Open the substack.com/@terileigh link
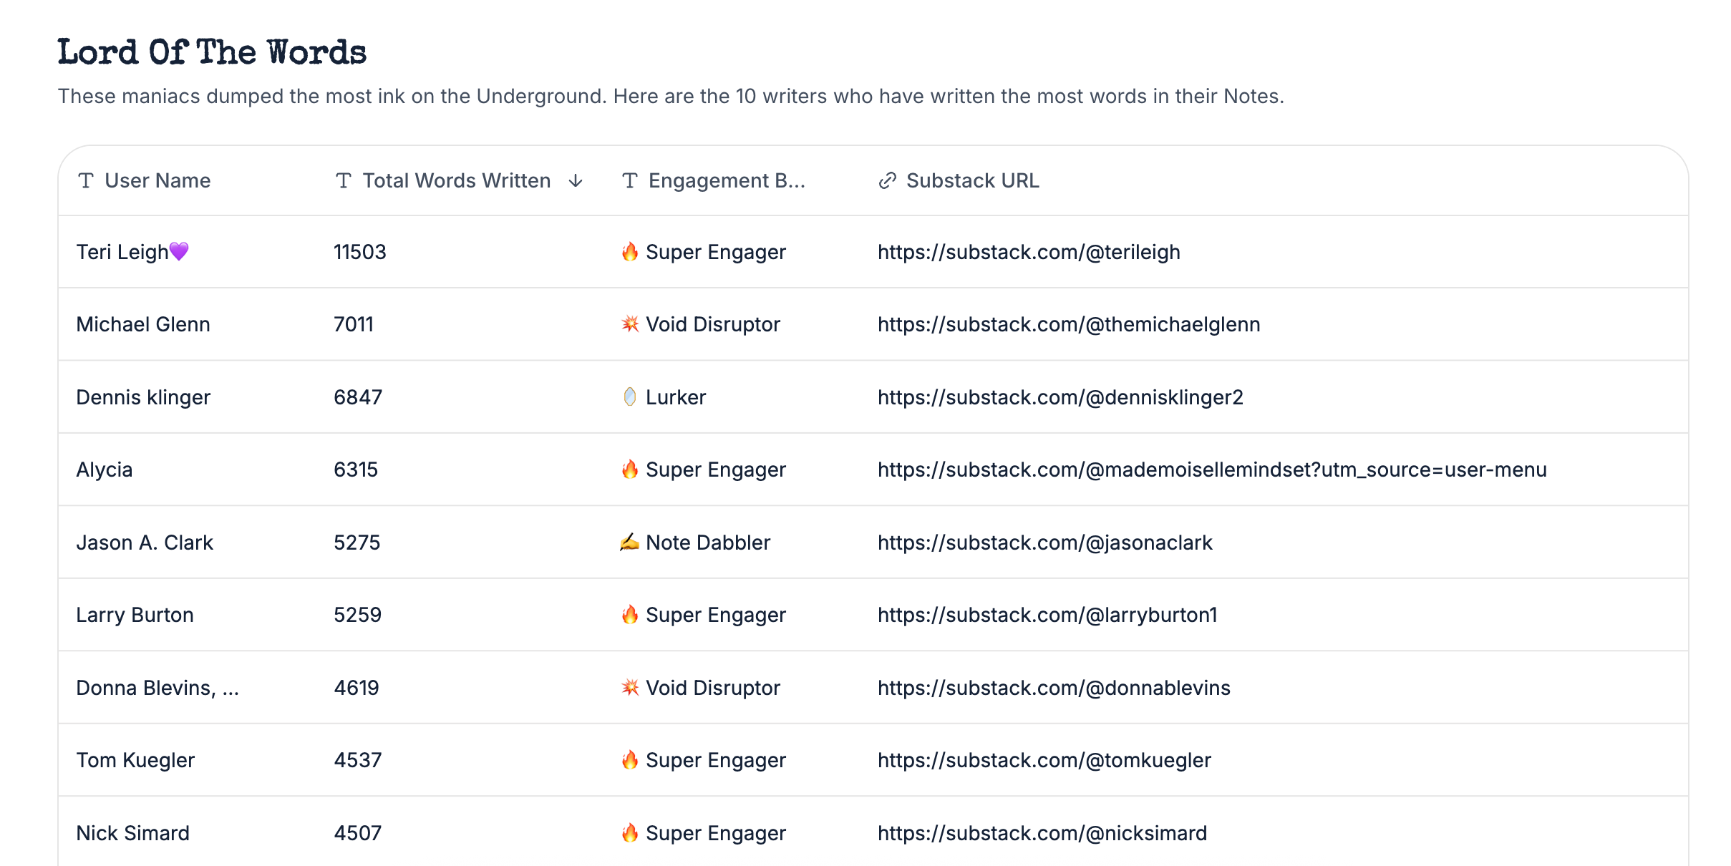Screen dimensions: 1731x866 (x=1029, y=252)
